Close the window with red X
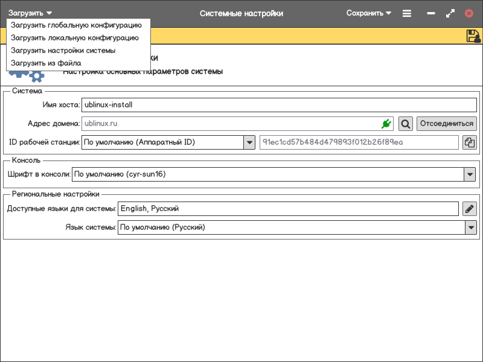This screenshot has width=483, height=362. coord(469,13)
